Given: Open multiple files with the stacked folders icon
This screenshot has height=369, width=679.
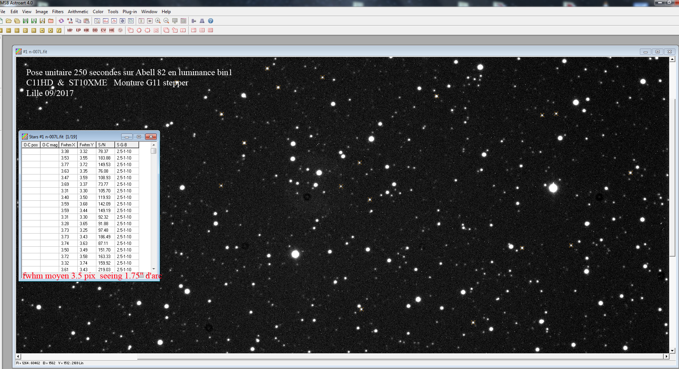Looking at the screenshot, I should click(x=17, y=21).
